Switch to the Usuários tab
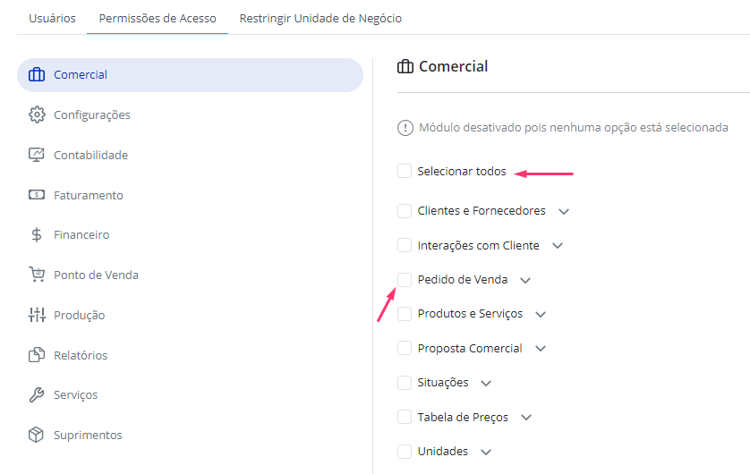 52,18
